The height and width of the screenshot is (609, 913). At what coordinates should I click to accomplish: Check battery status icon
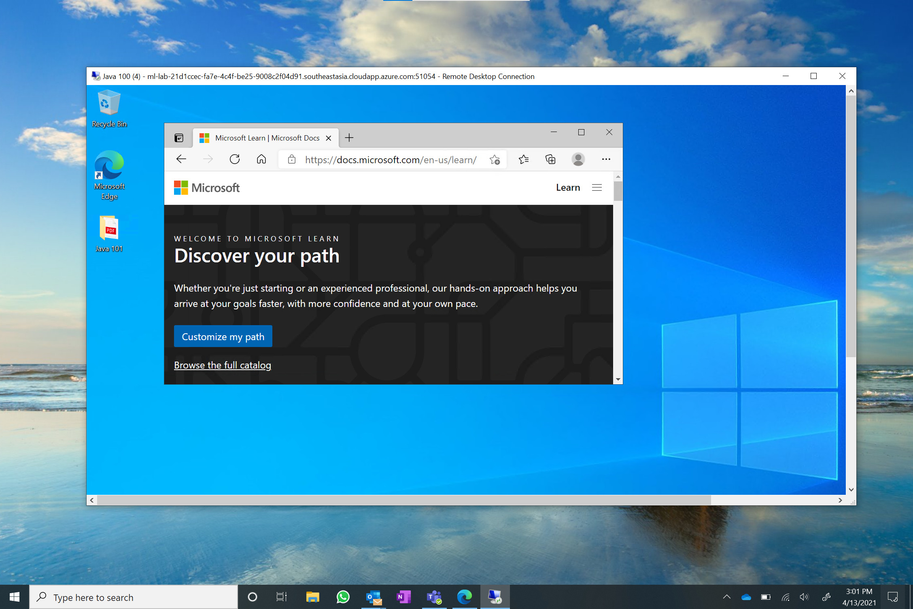pos(766,597)
